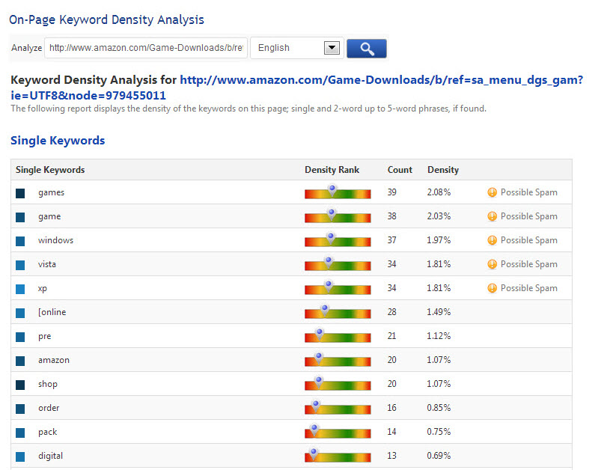The height and width of the screenshot is (470, 613).
Task: Click the Possible Spam icon in the game row
Action: coord(492,216)
